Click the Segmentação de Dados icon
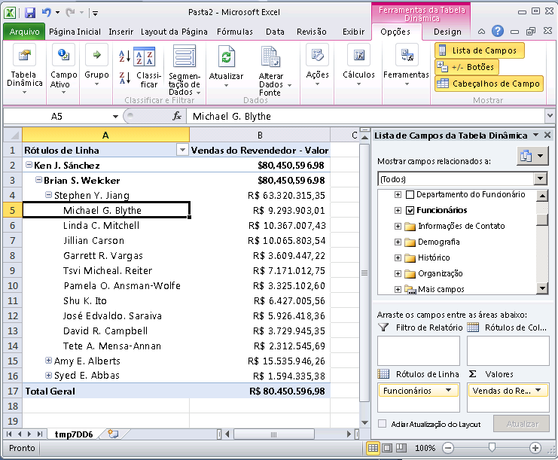The image size is (558, 460). point(184,58)
